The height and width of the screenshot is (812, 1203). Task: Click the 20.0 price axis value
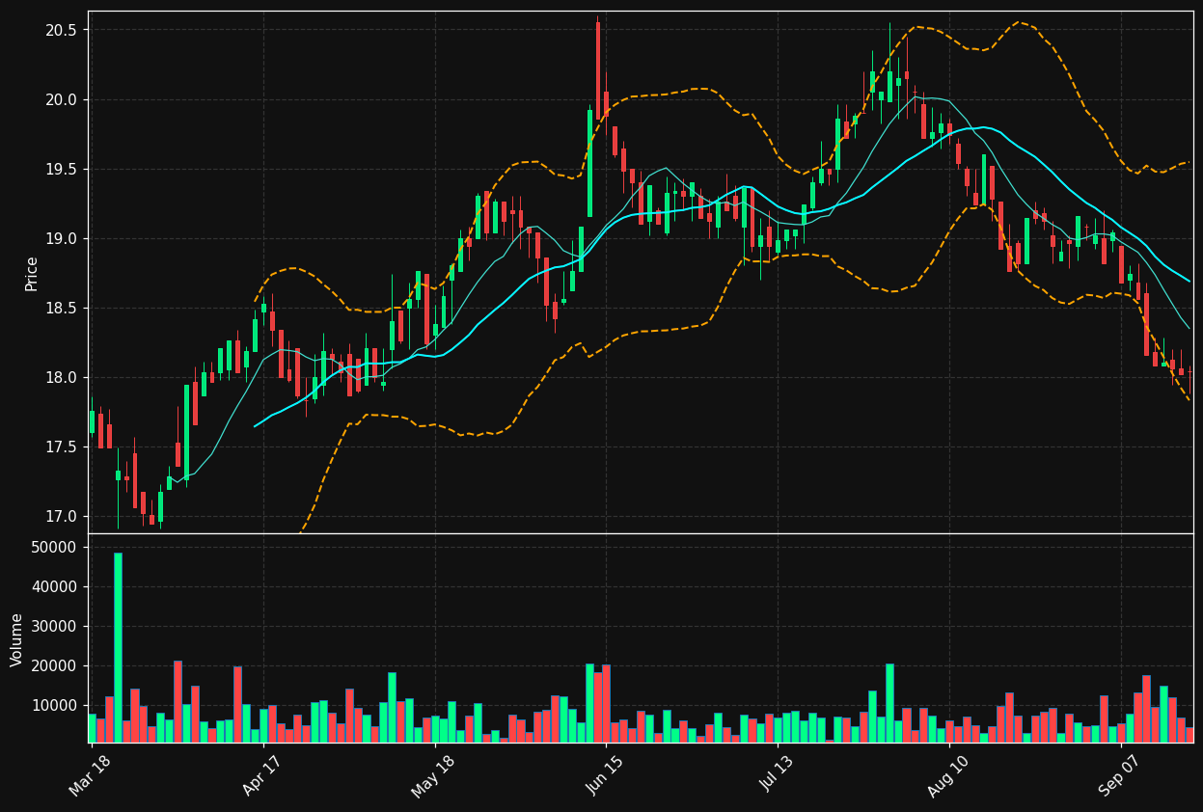[x=61, y=99]
